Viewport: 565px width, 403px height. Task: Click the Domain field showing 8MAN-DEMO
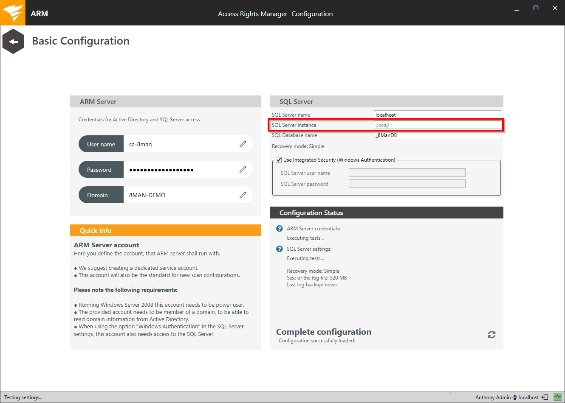coord(181,195)
